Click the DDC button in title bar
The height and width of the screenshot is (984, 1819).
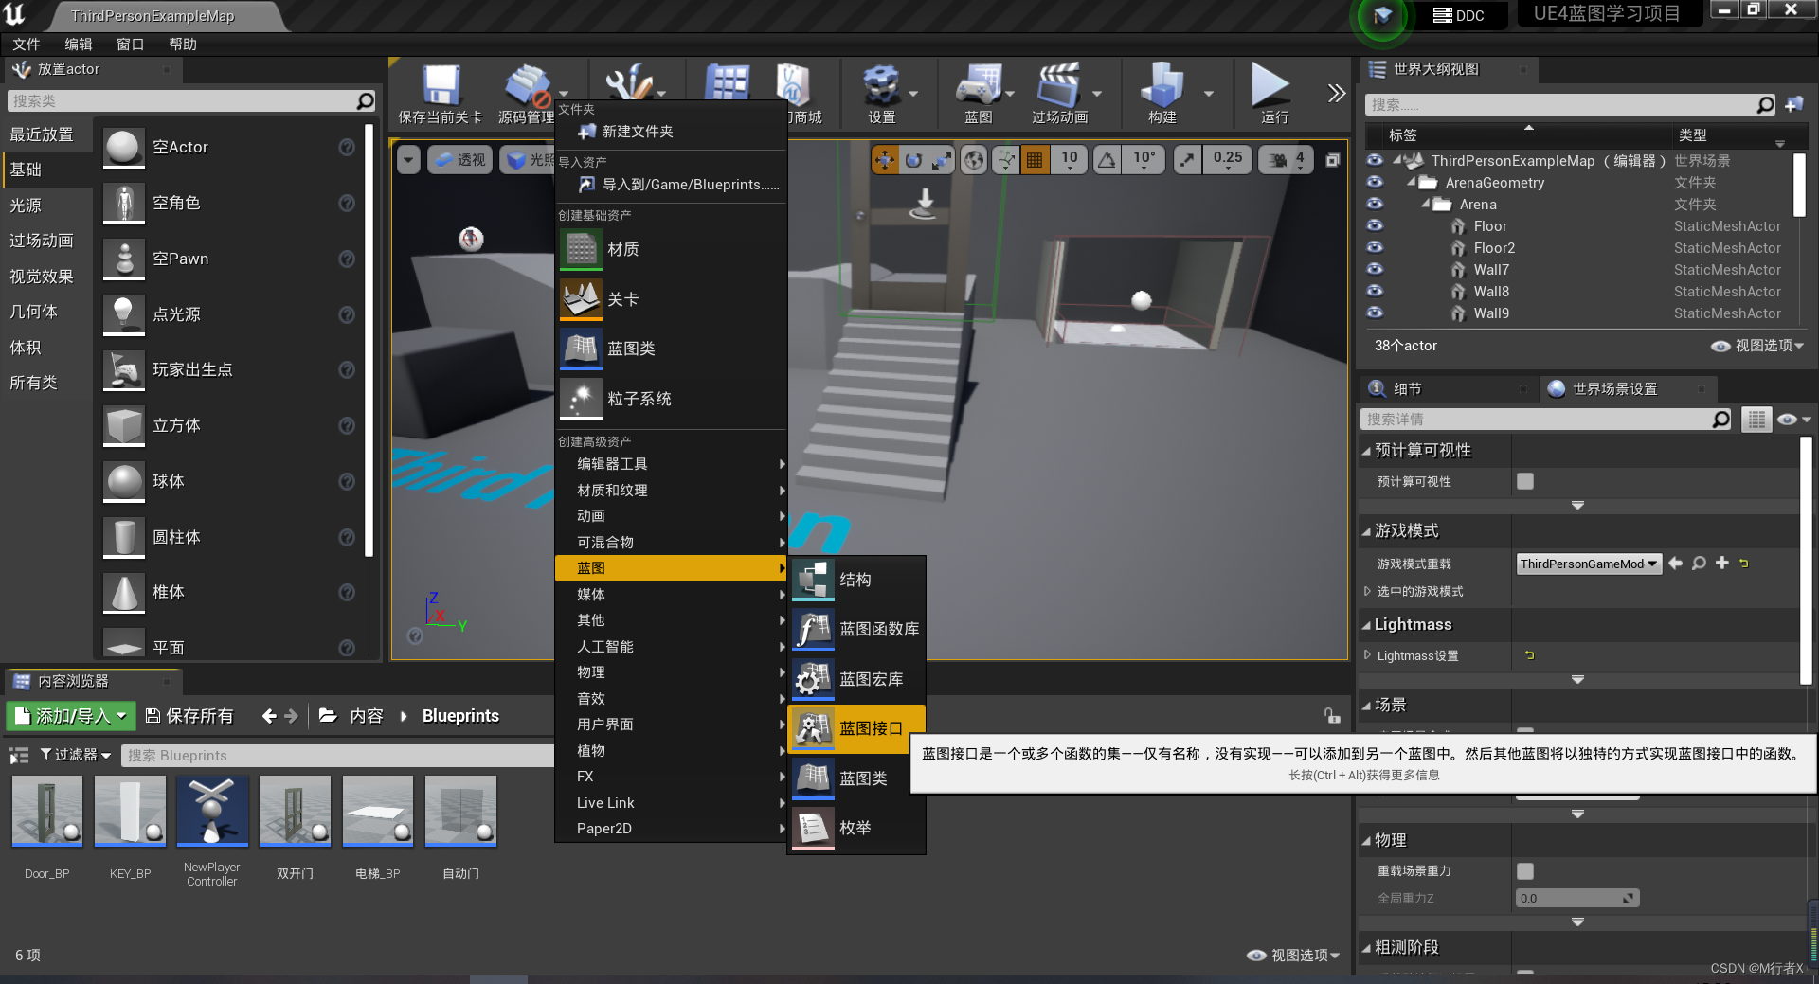1459,15
